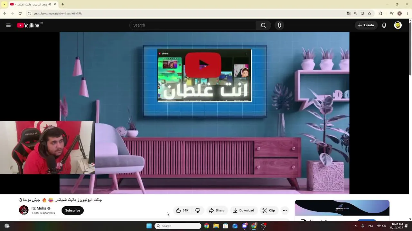Click the Windows taskbar search box
This screenshot has height=231, width=412.
tap(178, 226)
